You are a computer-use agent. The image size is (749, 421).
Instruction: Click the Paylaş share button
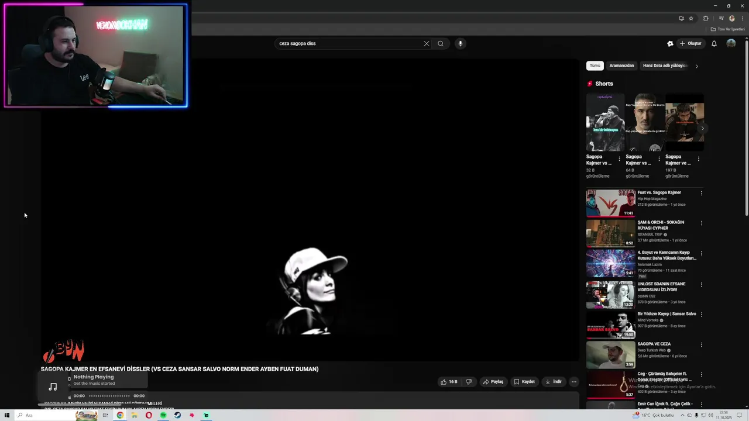493,382
